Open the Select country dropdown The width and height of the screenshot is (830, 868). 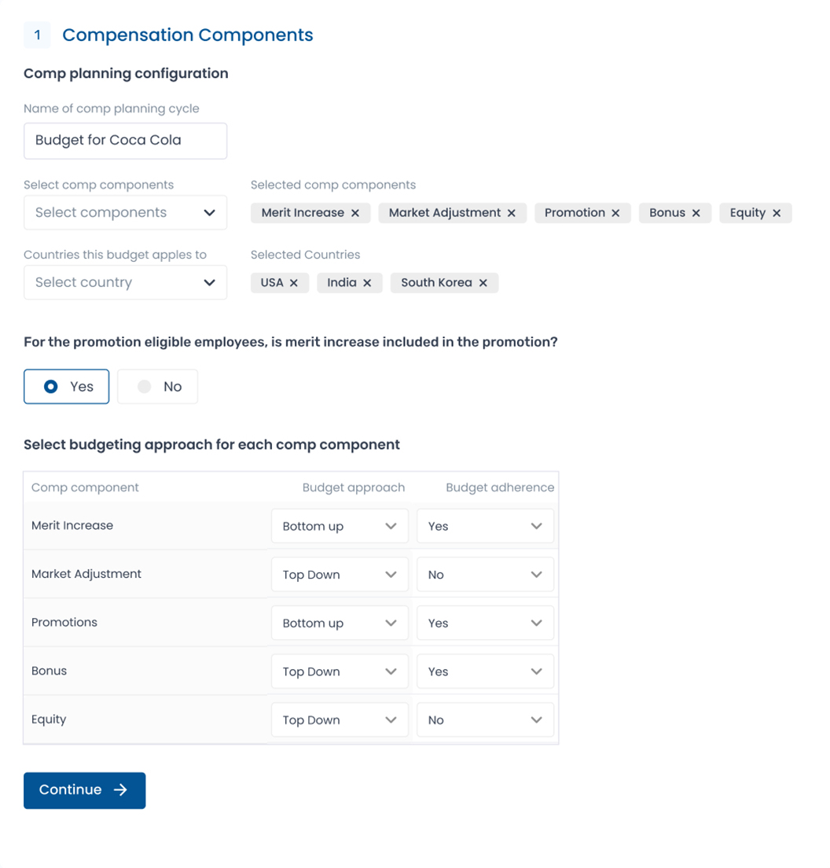[125, 282]
